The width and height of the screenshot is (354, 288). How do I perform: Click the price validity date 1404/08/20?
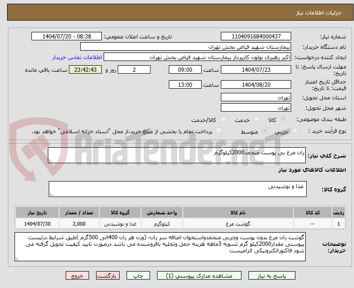click(256, 84)
